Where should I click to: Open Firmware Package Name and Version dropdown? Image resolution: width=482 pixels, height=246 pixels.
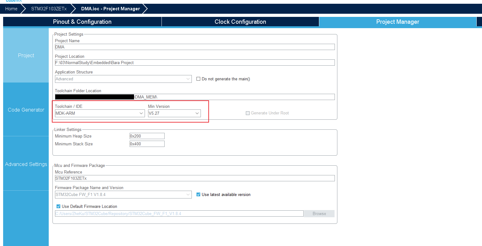(123, 194)
